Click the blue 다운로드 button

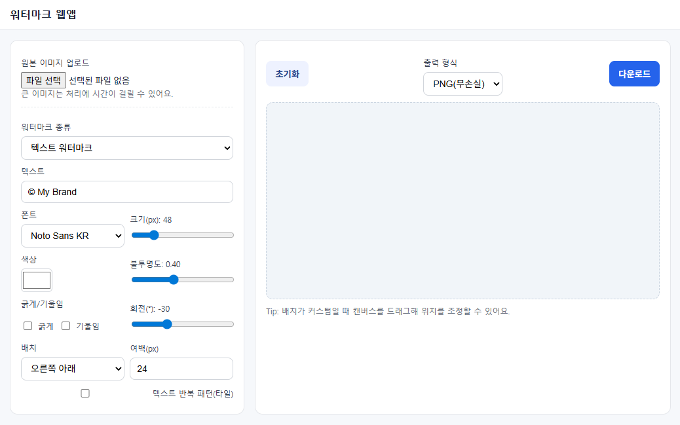click(x=633, y=74)
